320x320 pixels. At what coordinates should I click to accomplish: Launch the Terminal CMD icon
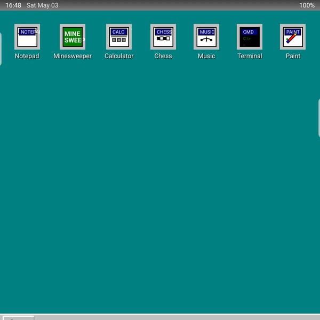[x=250, y=37]
